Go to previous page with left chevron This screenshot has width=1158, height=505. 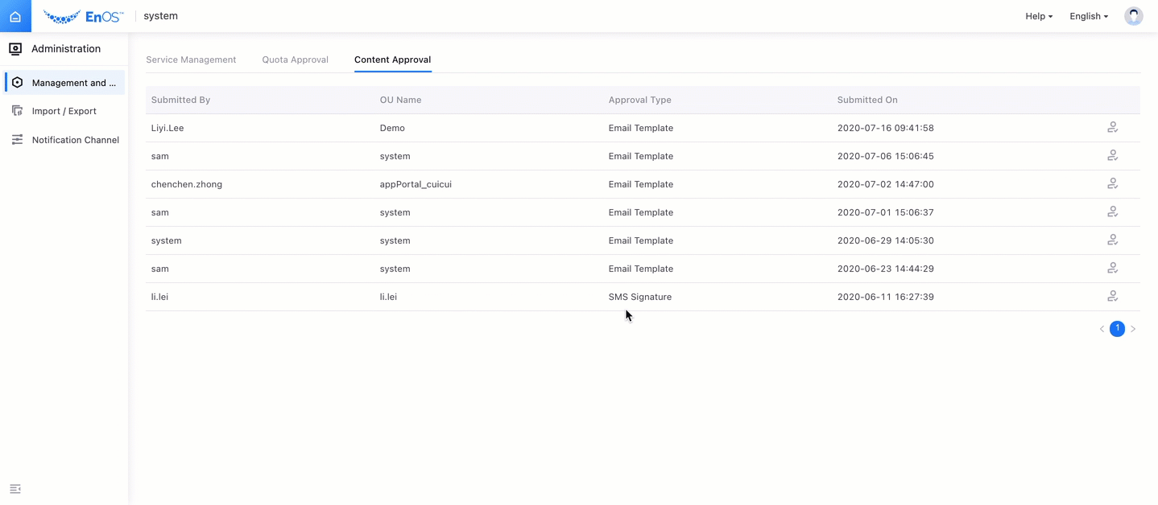[x=1102, y=329]
